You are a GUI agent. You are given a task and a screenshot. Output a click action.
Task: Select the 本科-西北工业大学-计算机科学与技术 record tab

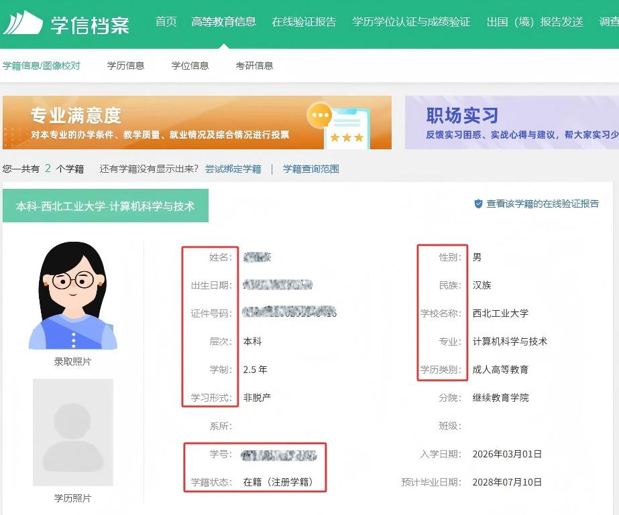point(105,206)
